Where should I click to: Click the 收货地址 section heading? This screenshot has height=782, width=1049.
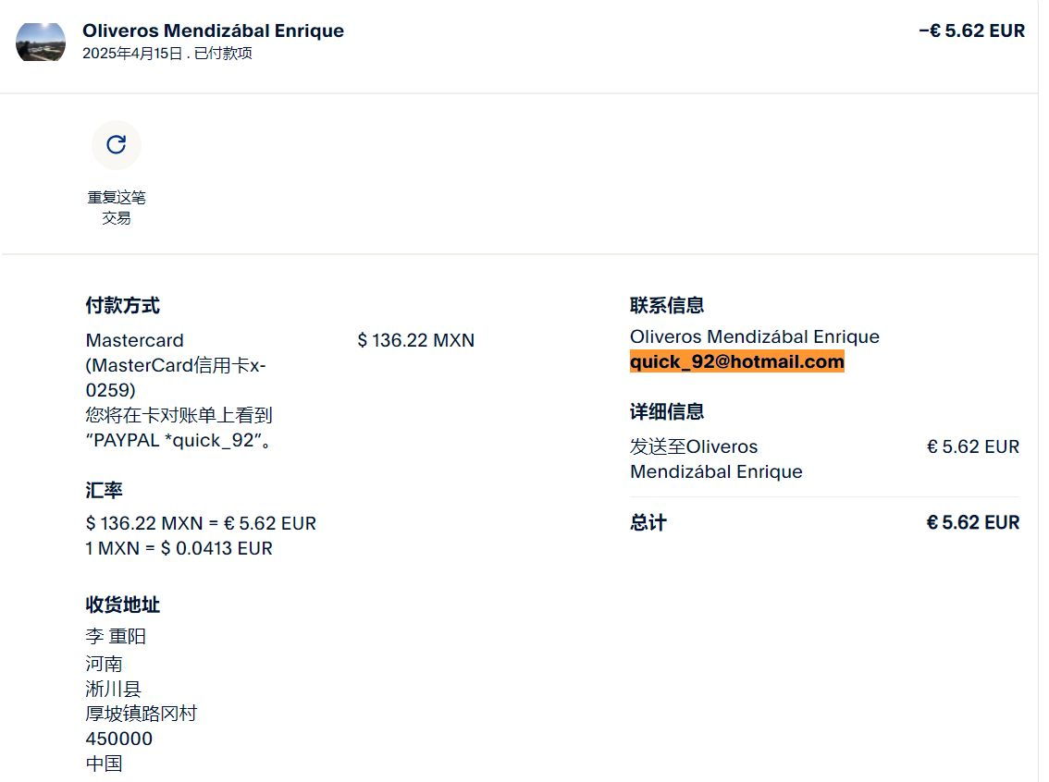click(122, 605)
